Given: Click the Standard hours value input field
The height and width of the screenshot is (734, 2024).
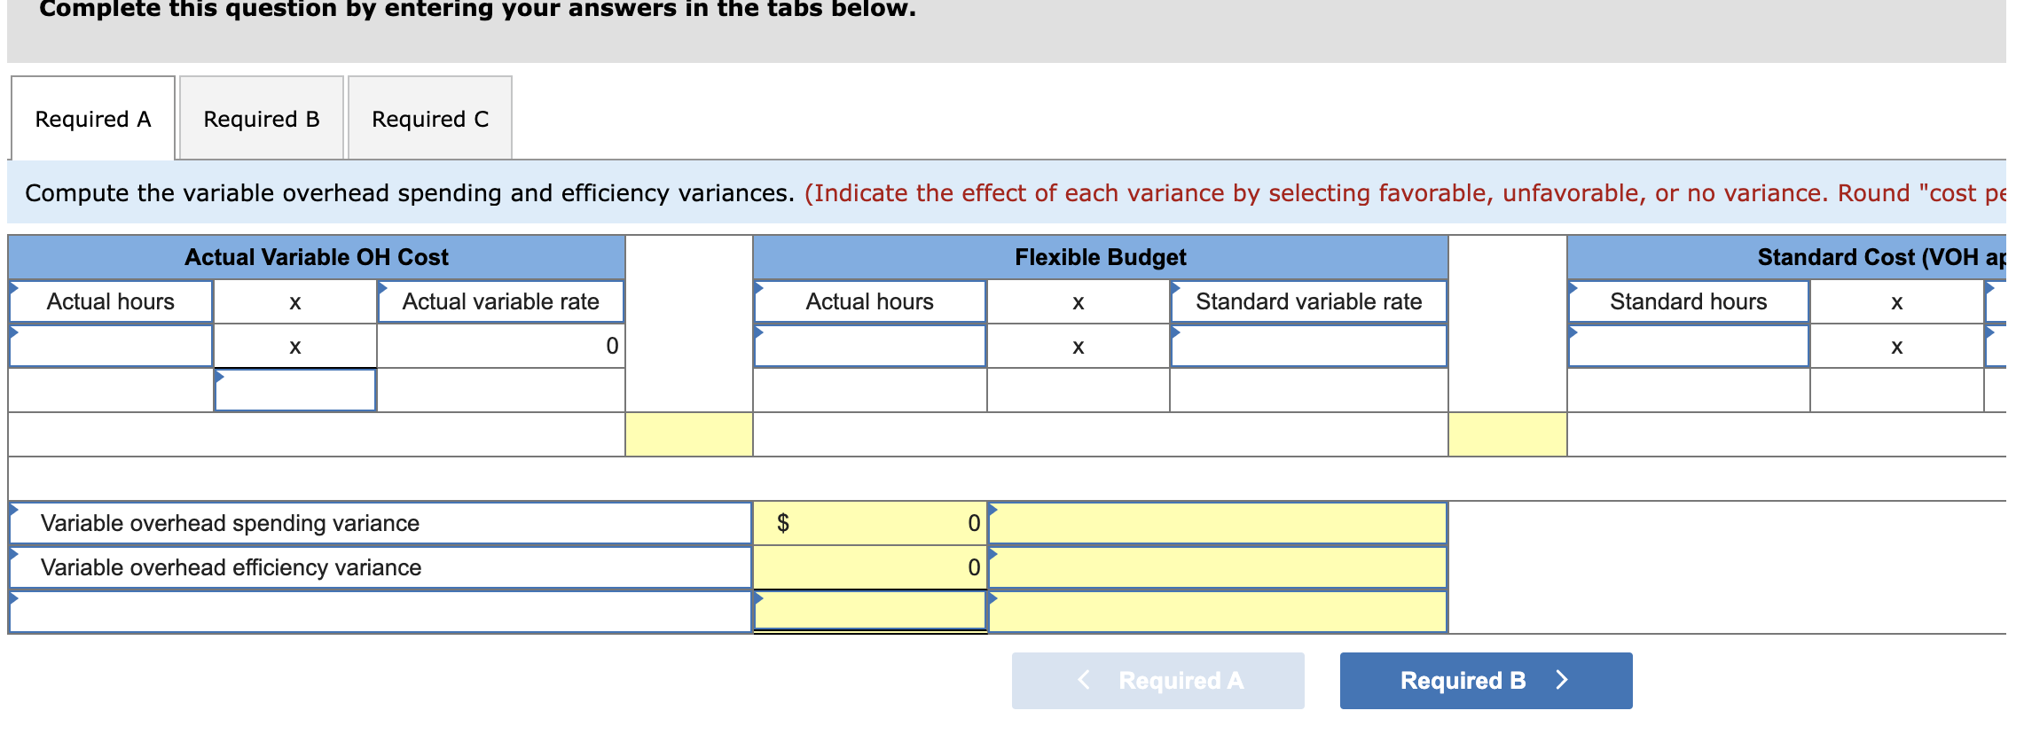Looking at the screenshot, I should [1688, 347].
